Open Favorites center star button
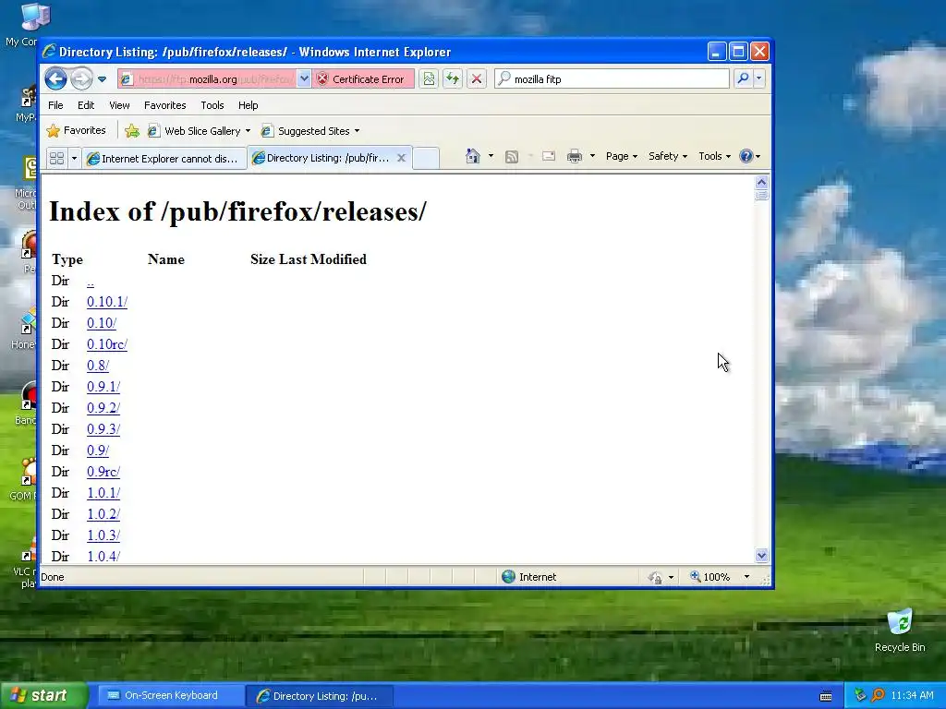Viewport: 946px width, 709px height. point(76,130)
